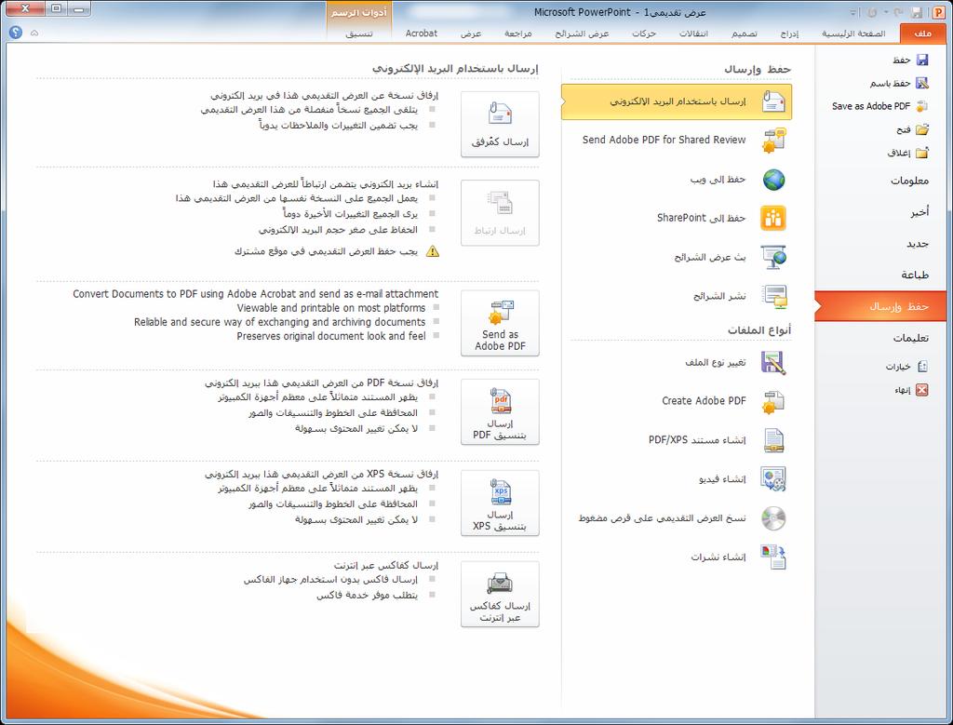Click the Create Handouts icon
The height and width of the screenshot is (725, 953).
[x=773, y=557]
